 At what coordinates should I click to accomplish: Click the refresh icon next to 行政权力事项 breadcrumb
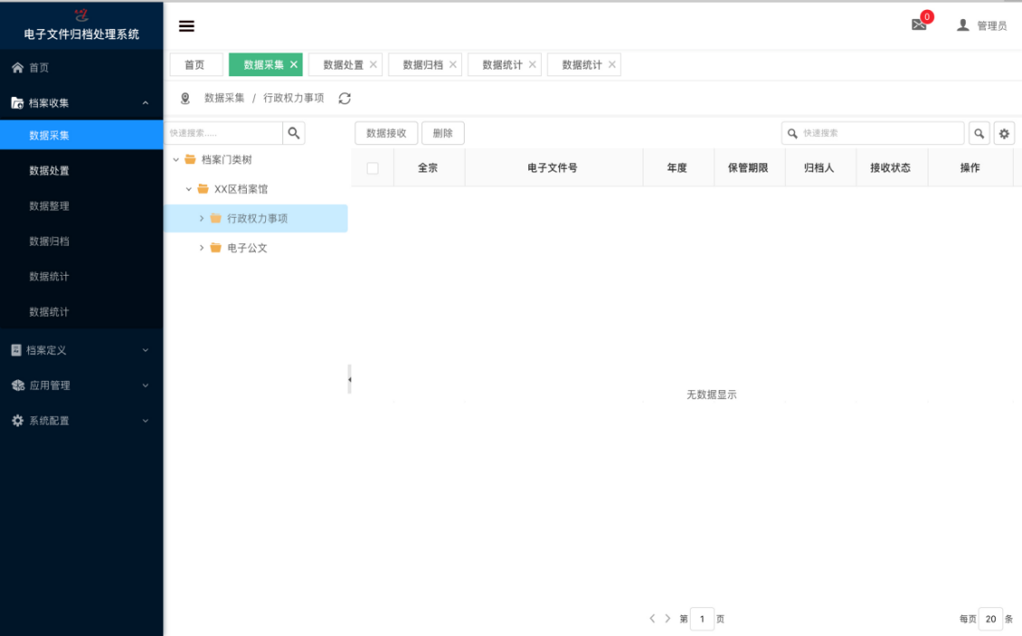tap(343, 99)
